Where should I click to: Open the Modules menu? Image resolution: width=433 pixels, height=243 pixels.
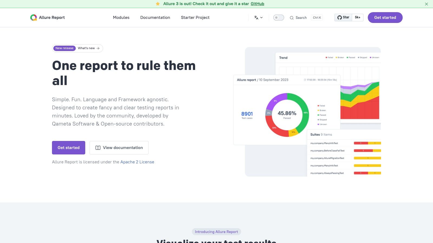point(121,18)
